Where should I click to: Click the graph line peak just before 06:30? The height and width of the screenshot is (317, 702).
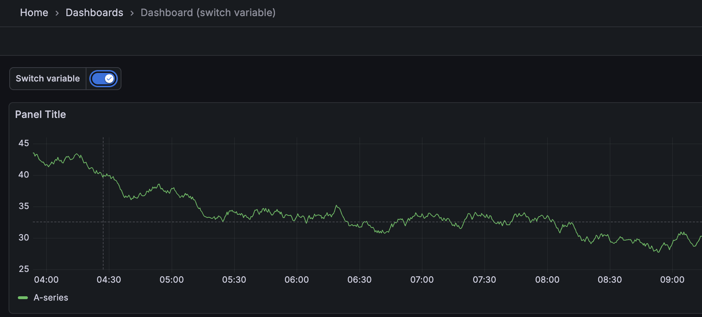(336, 205)
